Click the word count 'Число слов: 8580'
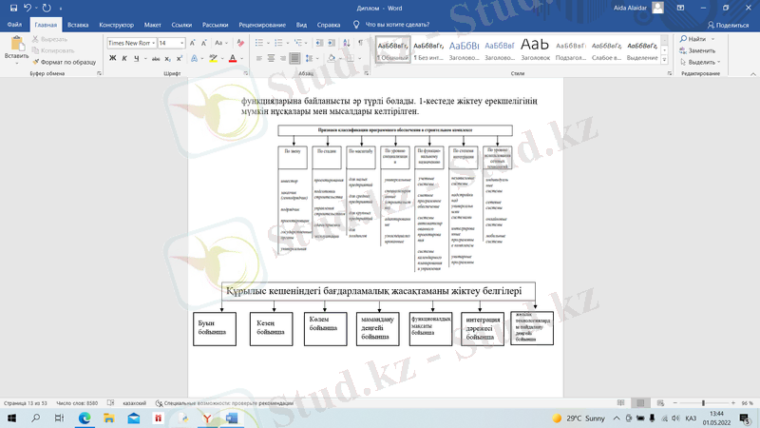 [77, 403]
